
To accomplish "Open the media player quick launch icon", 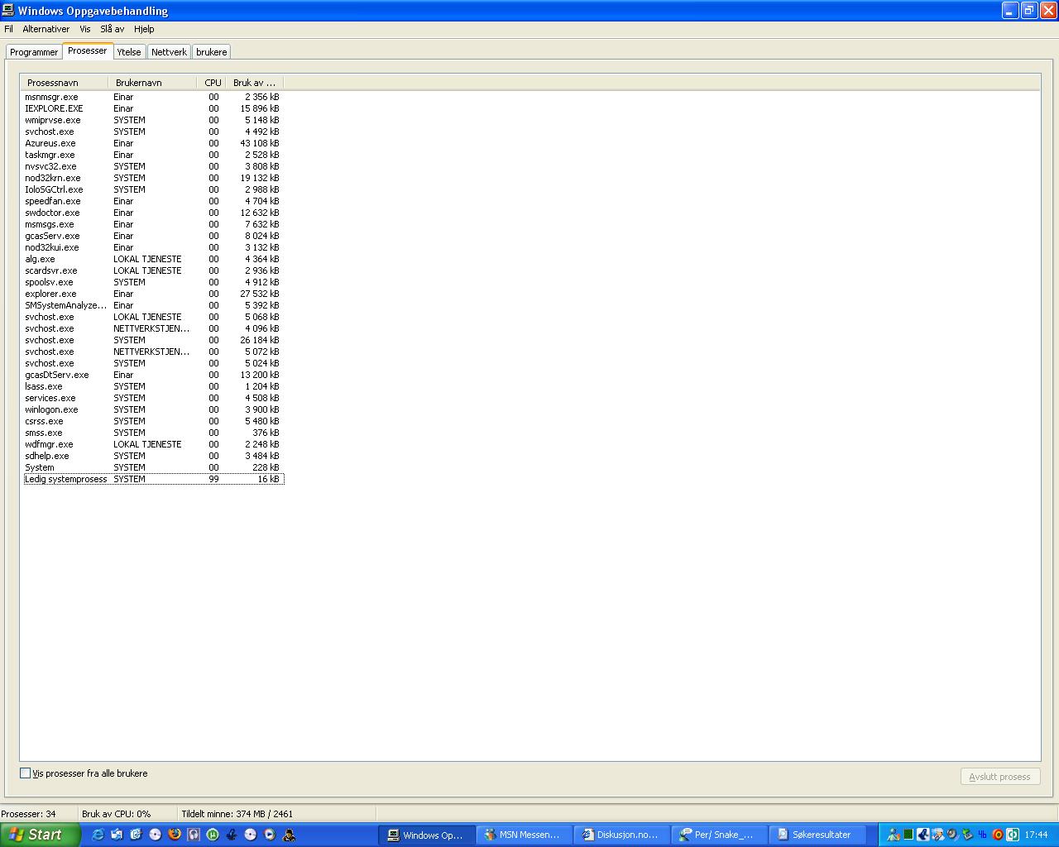I will [x=270, y=835].
